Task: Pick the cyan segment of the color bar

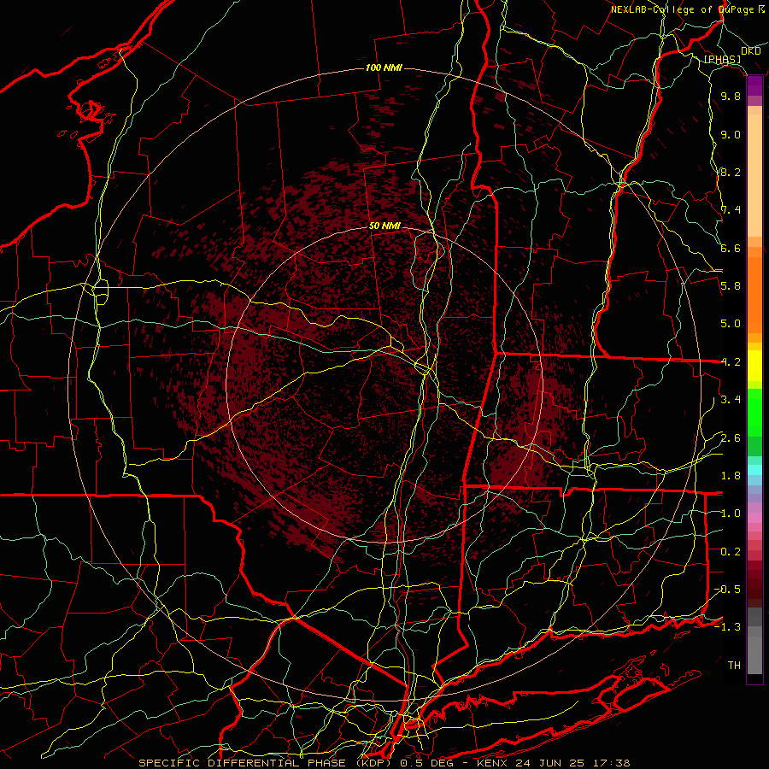Action: (754, 470)
